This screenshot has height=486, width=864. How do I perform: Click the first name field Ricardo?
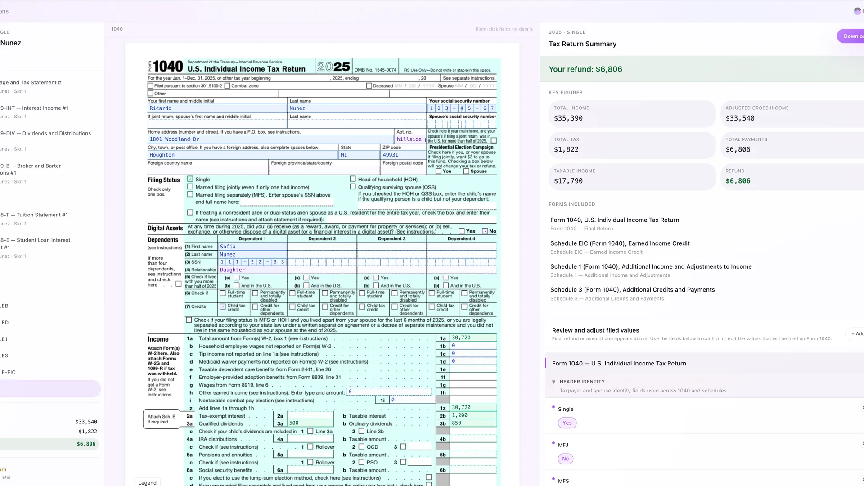click(x=217, y=108)
